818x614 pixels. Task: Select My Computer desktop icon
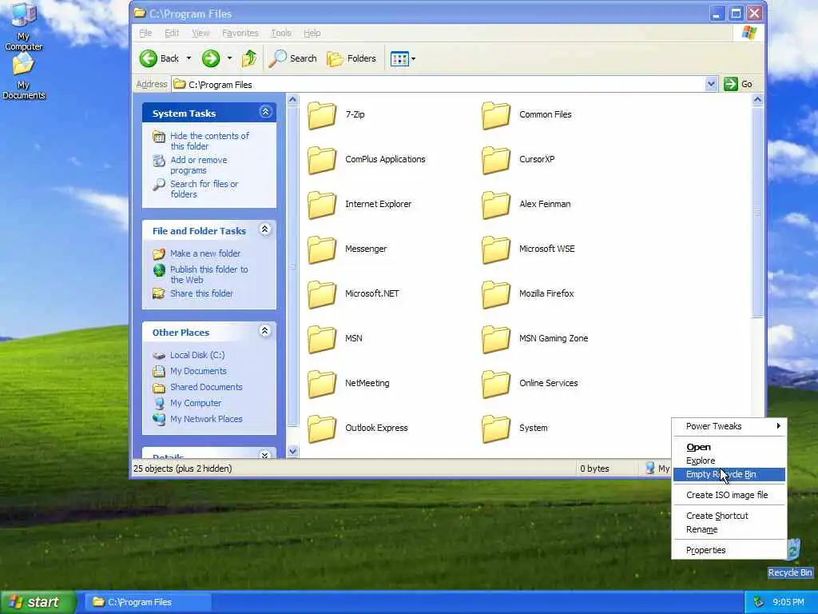[23, 27]
